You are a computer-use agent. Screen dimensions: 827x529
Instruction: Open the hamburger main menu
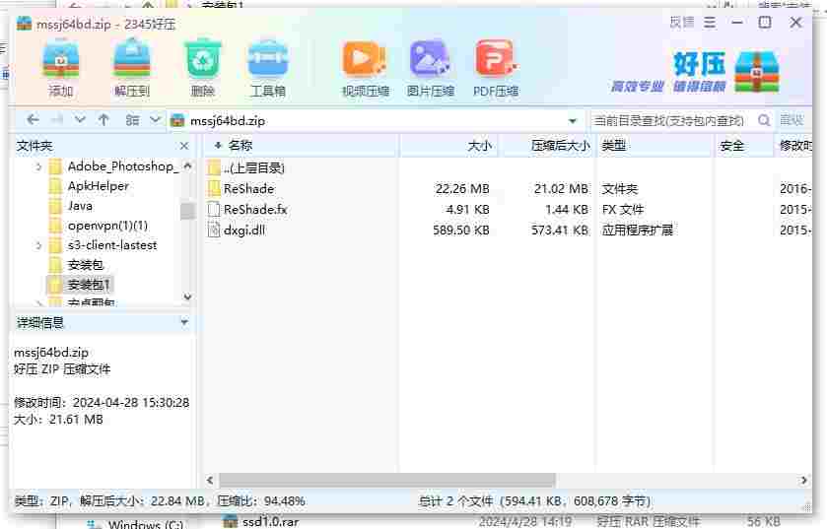pos(710,22)
